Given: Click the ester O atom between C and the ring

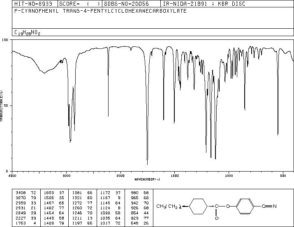Looking at the screenshot, I should (228, 206).
